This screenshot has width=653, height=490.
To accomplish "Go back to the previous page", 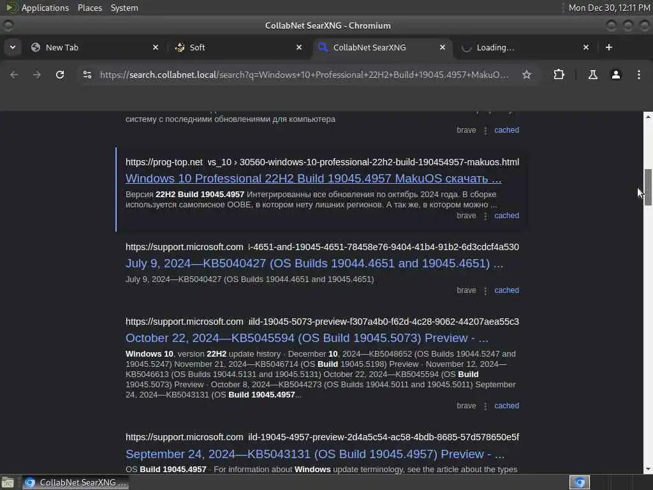I will pos(14,75).
